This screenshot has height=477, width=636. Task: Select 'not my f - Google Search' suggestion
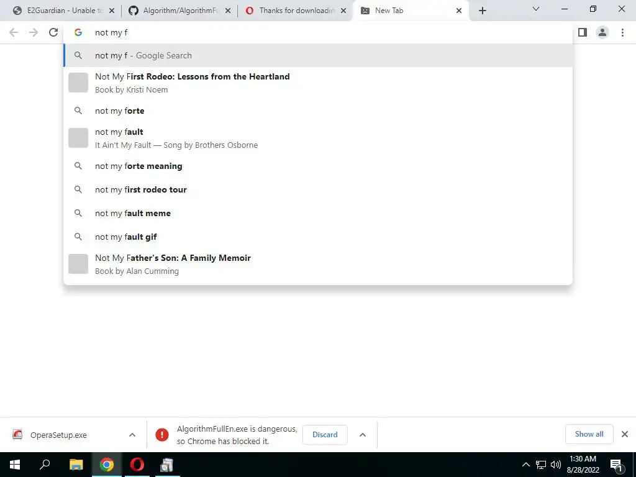pyautogui.click(x=318, y=55)
